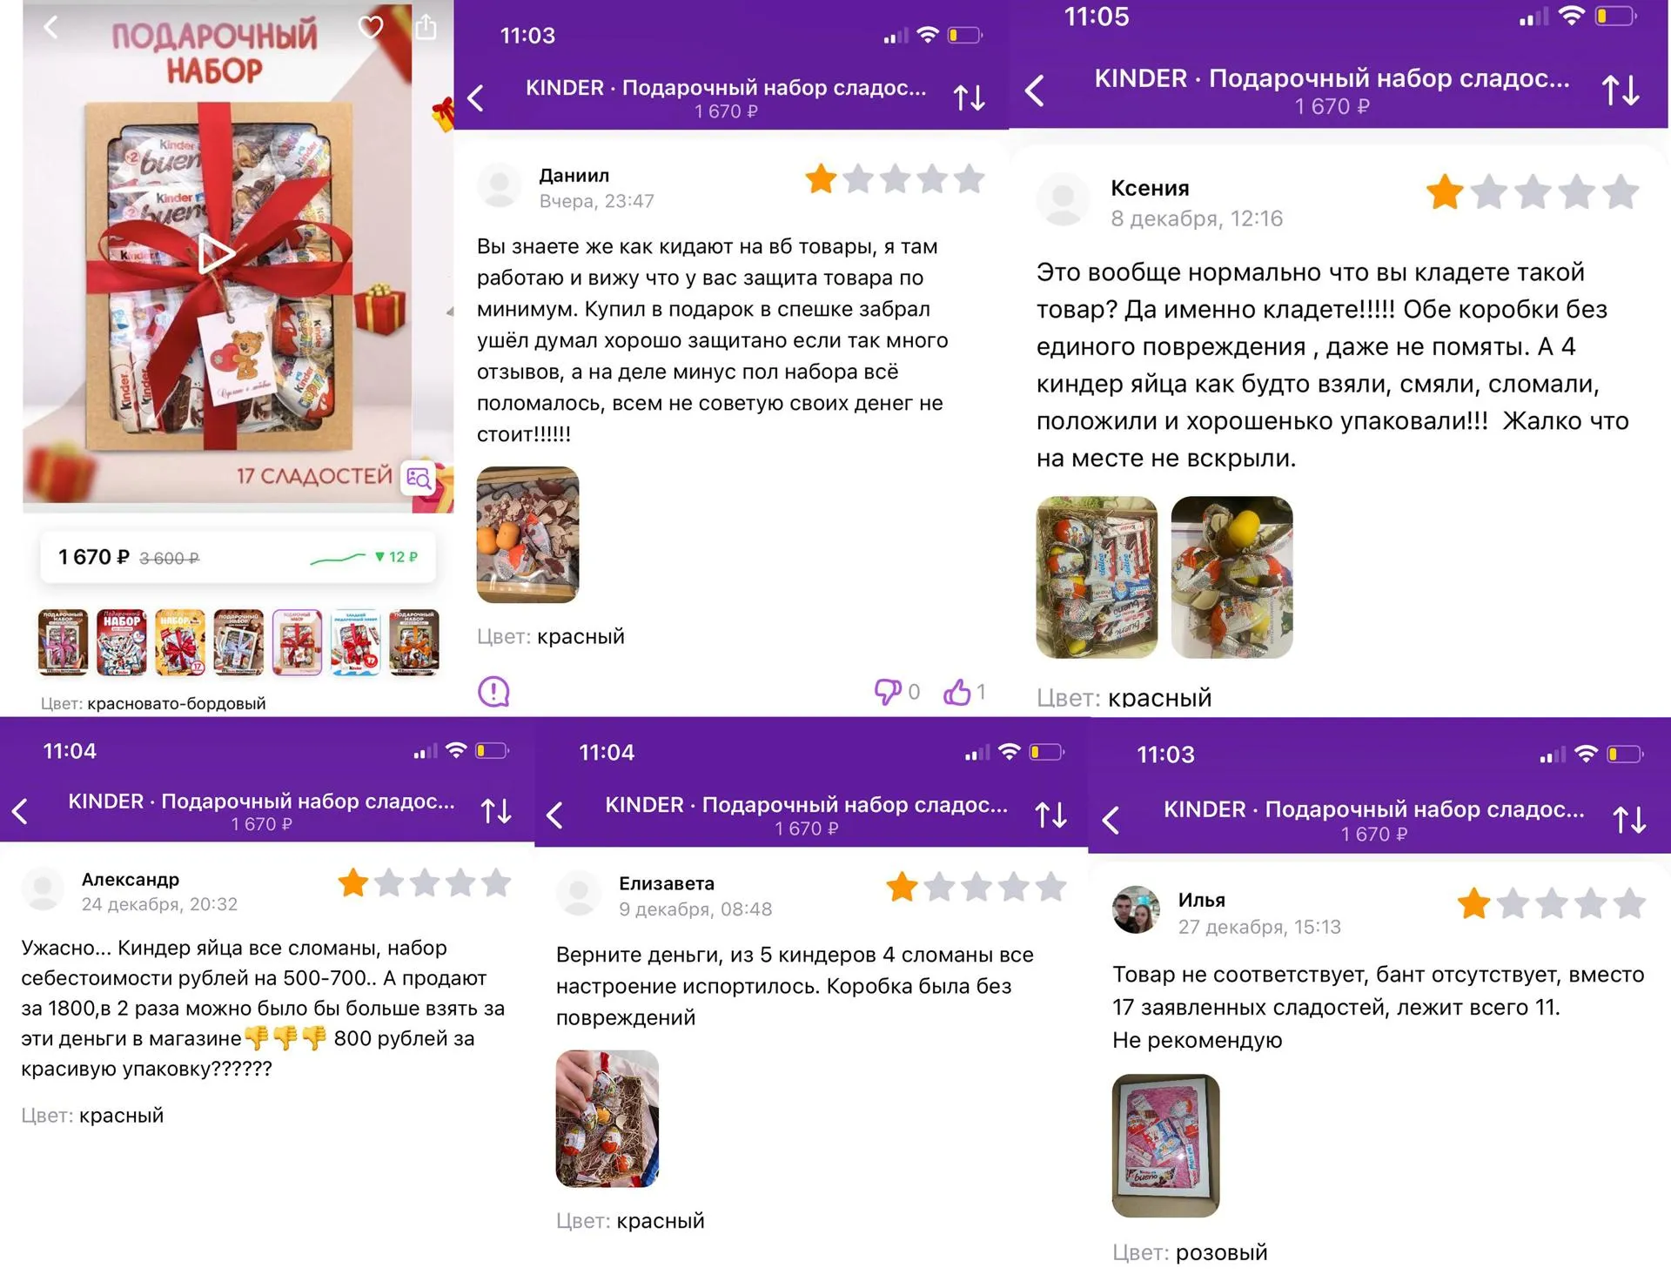The height and width of the screenshot is (1281, 1671).
Task: Open Ксения's second review photo
Action: pyautogui.click(x=1231, y=577)
